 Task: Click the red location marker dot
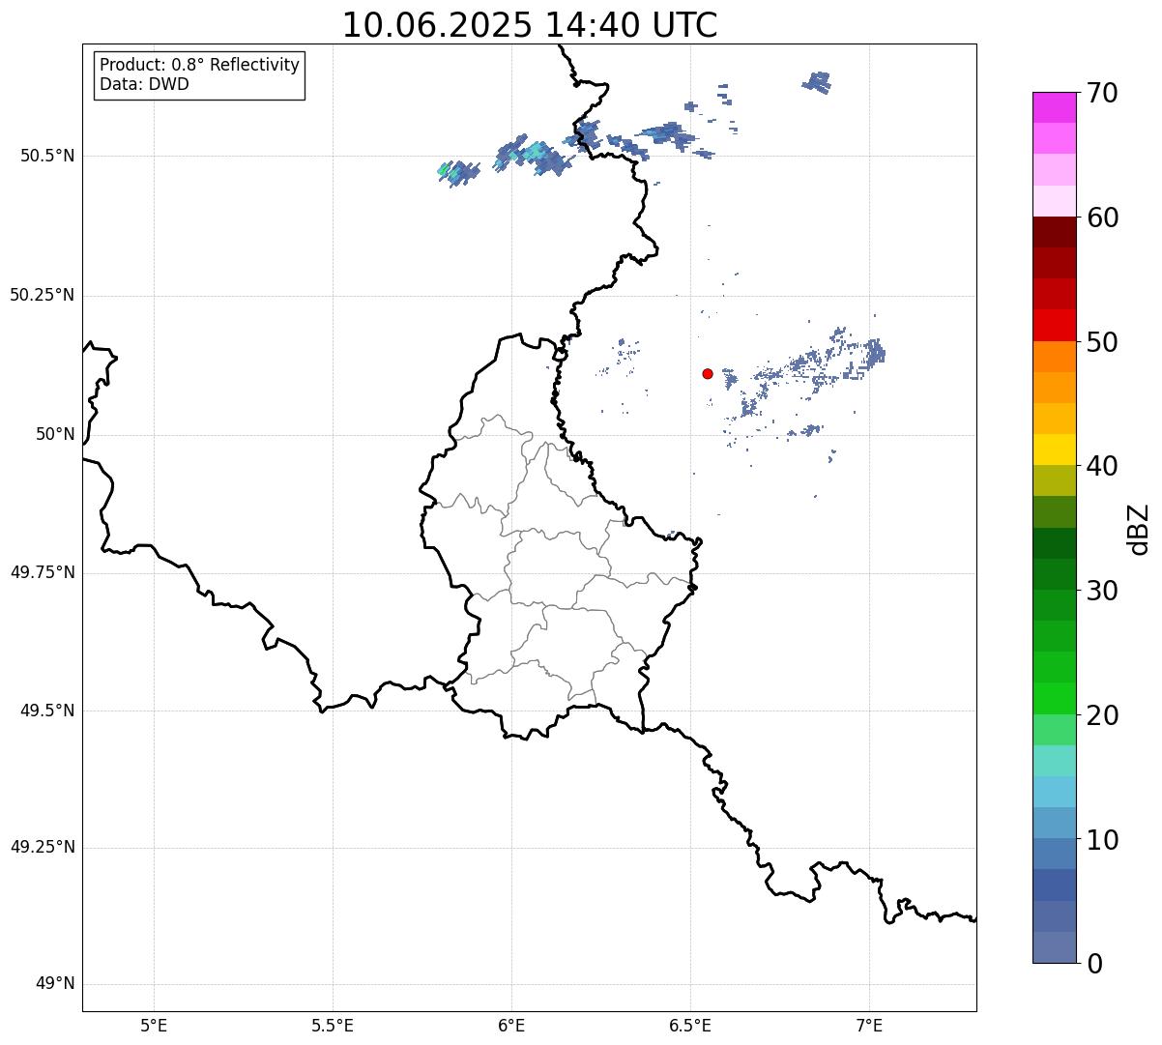(x=708, y=373)
